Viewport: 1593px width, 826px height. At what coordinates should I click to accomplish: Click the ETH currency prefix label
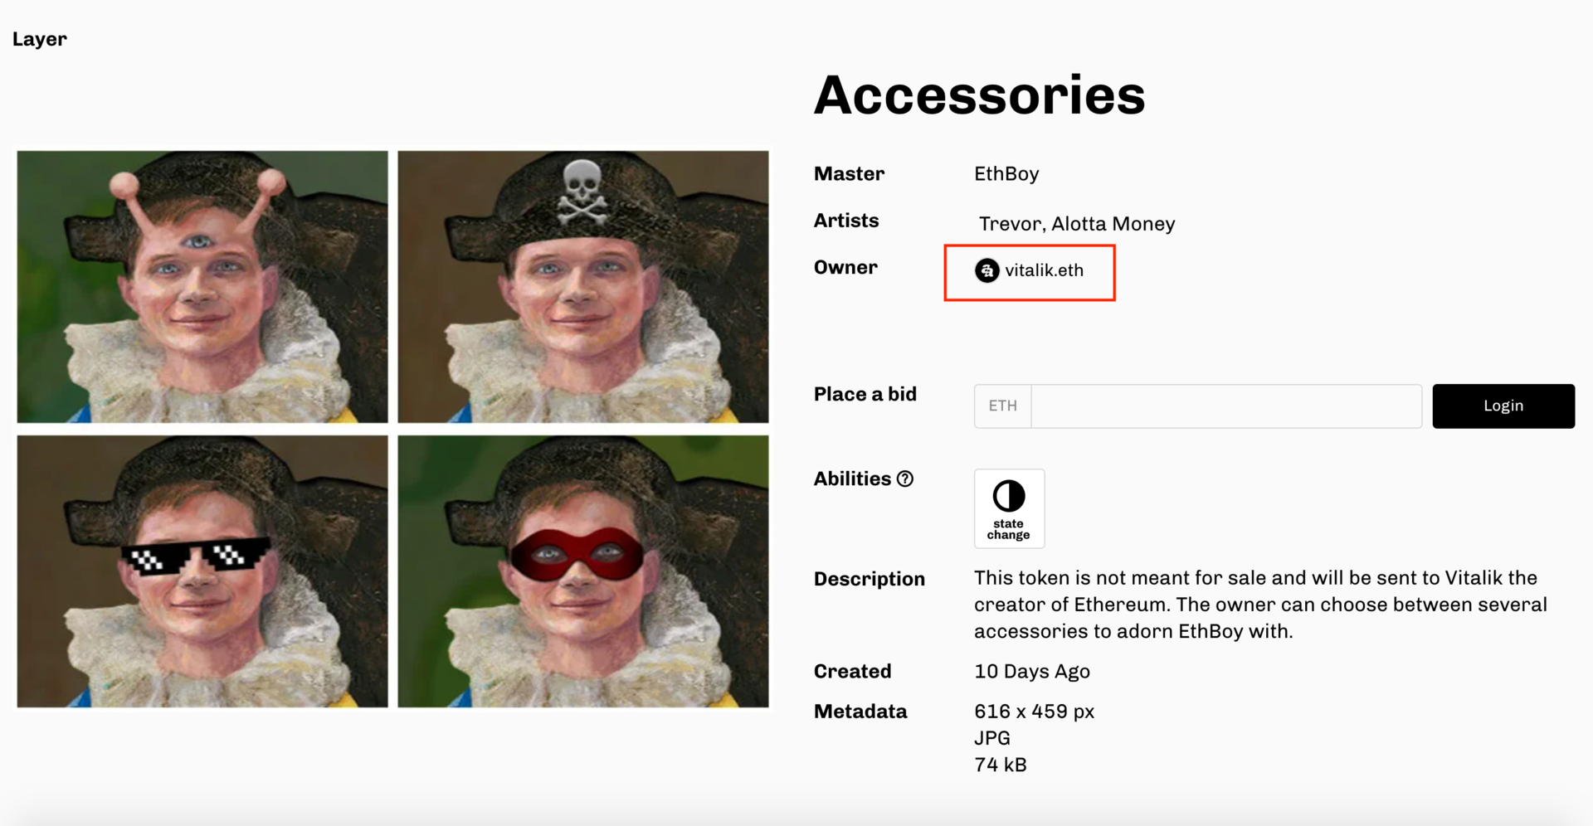[x=1002, y=406]
